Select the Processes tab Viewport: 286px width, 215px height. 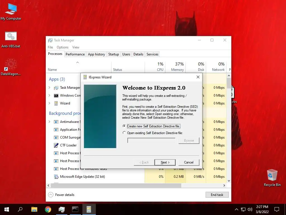click(55, 54)
